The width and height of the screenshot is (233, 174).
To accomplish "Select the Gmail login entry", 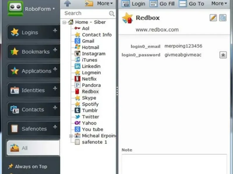I will [x=84, y=41].
